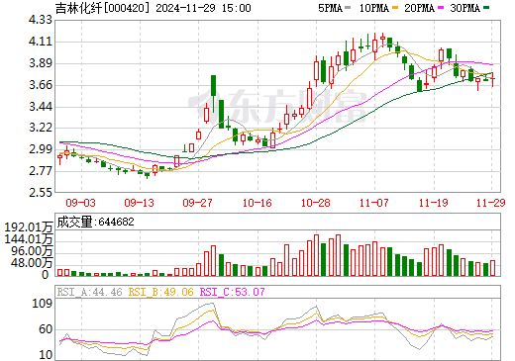This screenshot has height=361, width=515.
Task: Click the orange 10PMA legend color line
Action: click(395, 8)
